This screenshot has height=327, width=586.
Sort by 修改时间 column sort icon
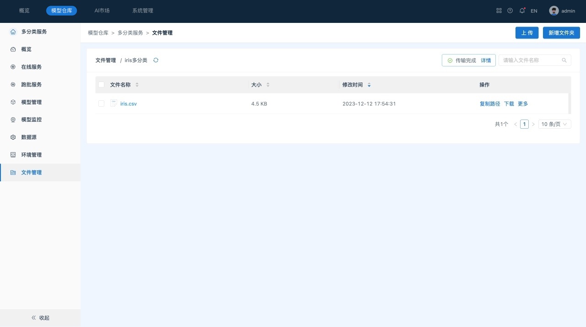pos(369,85)
